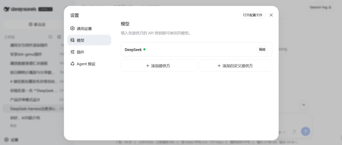The image size is (342, 145).
Task: Click the DeepSeek provider name
Action: click(x=133, y=49)
